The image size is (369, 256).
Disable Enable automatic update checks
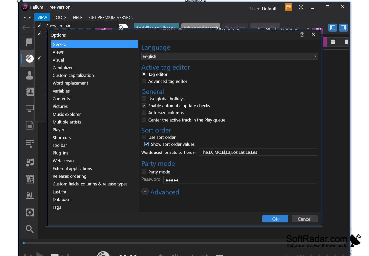144,106
